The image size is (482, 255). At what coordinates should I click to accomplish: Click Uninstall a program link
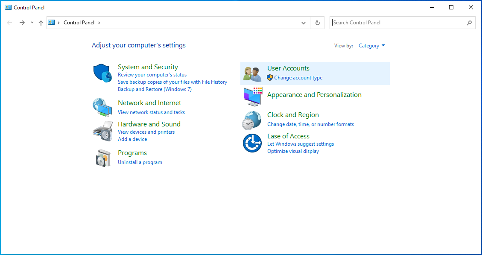click(140, 162)
